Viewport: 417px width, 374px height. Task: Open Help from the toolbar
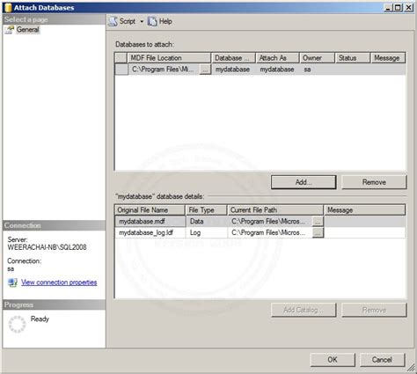click(x=160, y=21)
